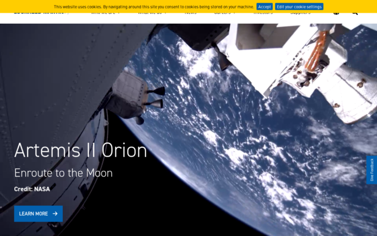Image resolution: width=377 pixels, height=236 pixels.
Task: Click the cookie notice message text
Action: pos(154,7)
